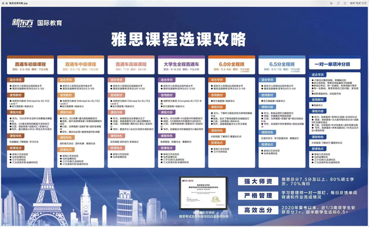369x227 pixels.
Task: Close the Quick Look preview window
Action: 3,3
